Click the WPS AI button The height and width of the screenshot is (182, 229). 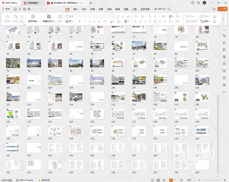pos(160,9)
